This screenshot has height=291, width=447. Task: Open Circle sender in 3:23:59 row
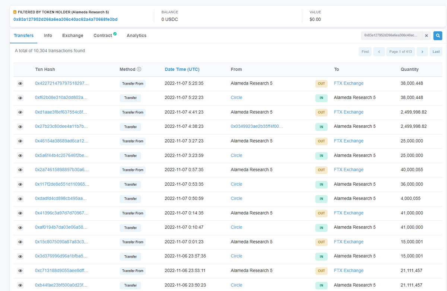tap(236, 155)
